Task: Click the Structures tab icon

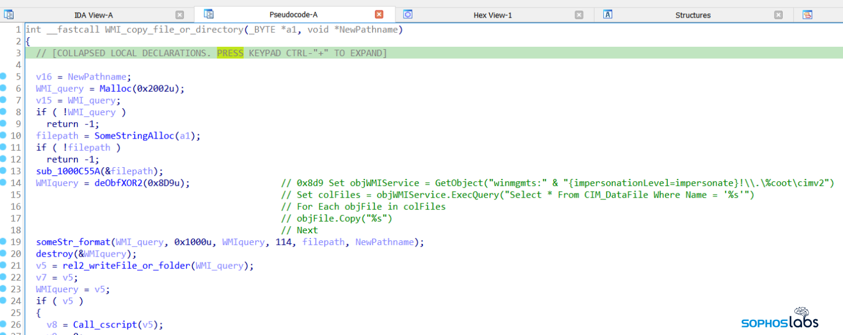Action: tap(607, 15)
